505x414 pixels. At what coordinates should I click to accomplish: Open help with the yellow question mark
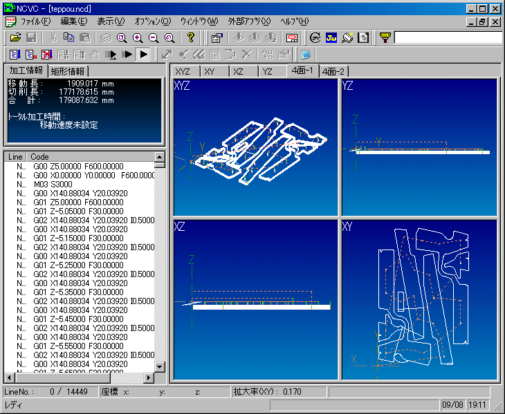191,38
